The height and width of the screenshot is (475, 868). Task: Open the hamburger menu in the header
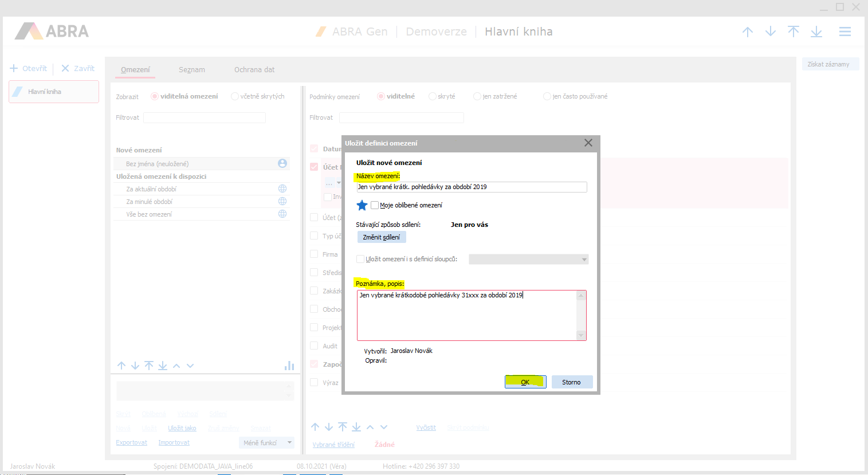[x=845, y=32]
